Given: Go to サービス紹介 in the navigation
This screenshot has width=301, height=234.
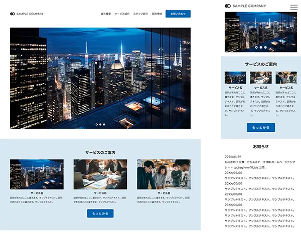Looking at the screenshot, I should coord(122,14).
